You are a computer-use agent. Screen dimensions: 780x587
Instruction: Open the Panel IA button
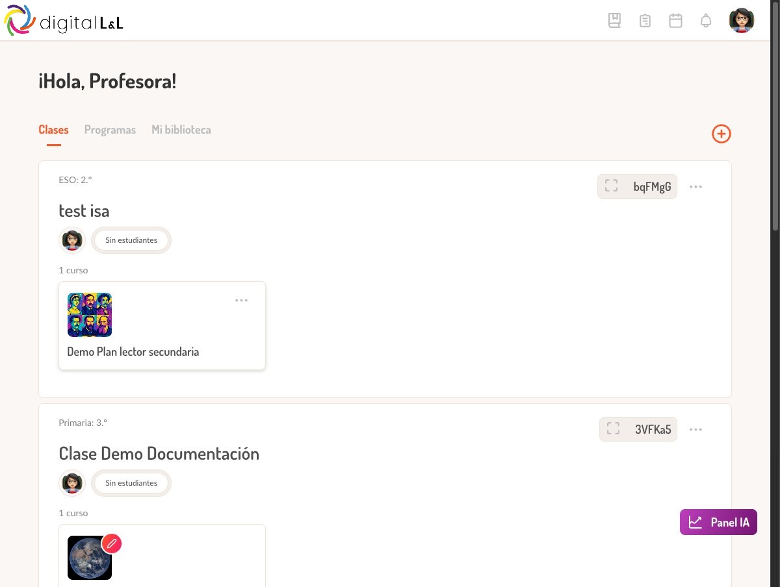[719, 522]
